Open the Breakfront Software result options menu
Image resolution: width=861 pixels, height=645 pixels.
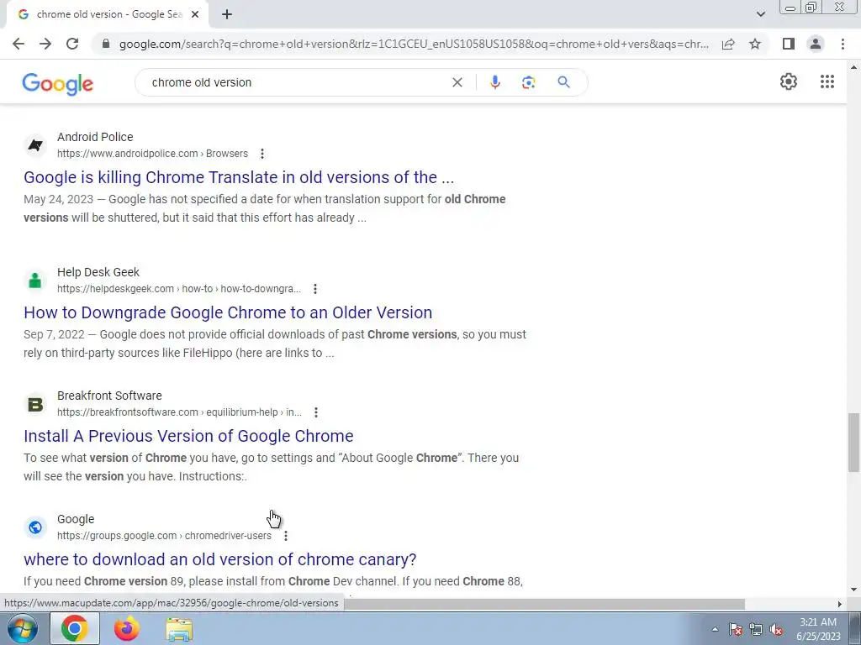(316, 412)
